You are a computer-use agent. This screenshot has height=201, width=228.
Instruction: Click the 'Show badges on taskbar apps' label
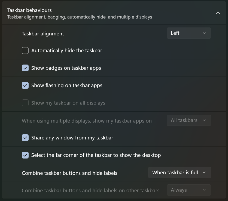(x=66, y=68)
